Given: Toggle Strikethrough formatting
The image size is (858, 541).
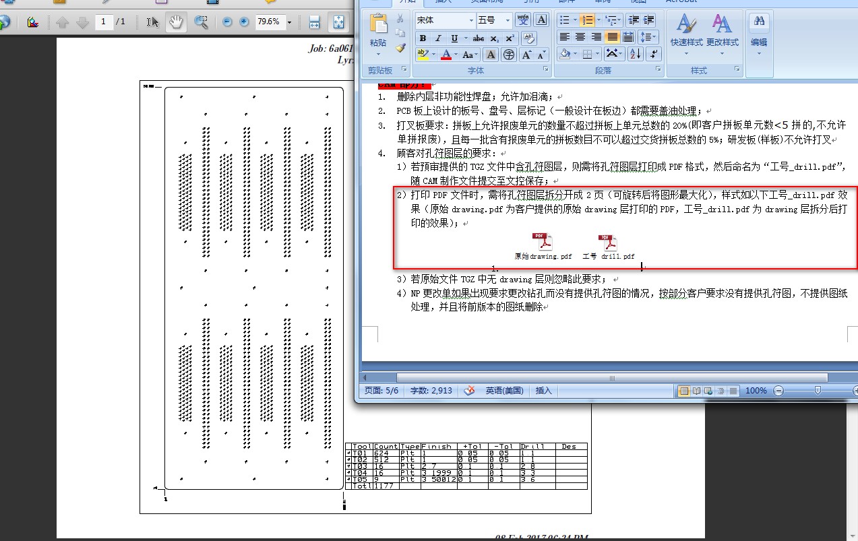Looking at the screenshot, I should (x=479, y=38).
